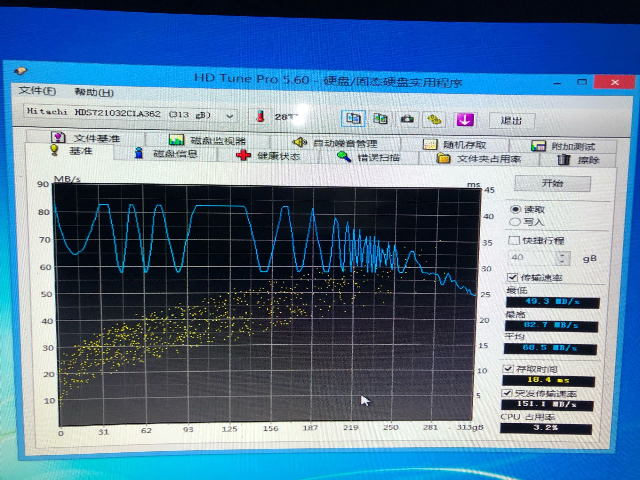Switch to 附加测试 tab
Screen dimensions: 640x480
pos(563,146)
